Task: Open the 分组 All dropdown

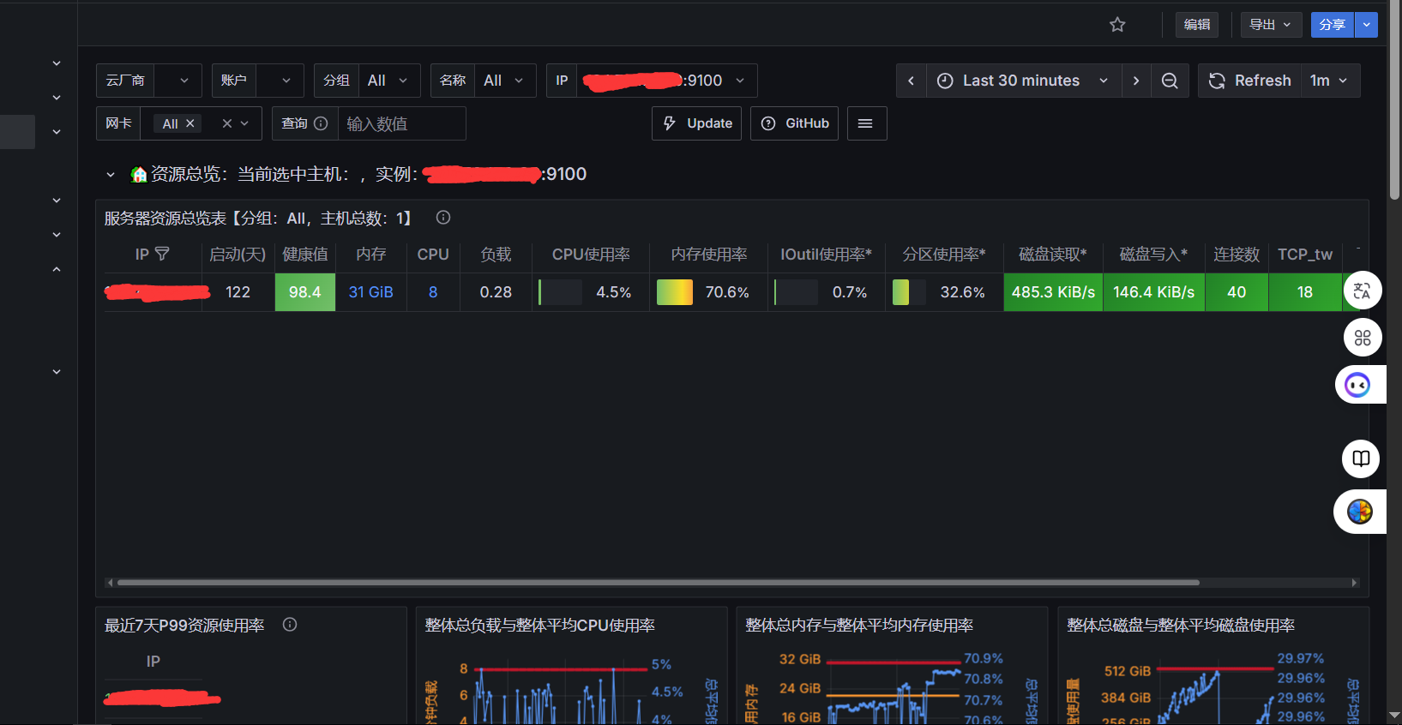Action: pos(388,81)
